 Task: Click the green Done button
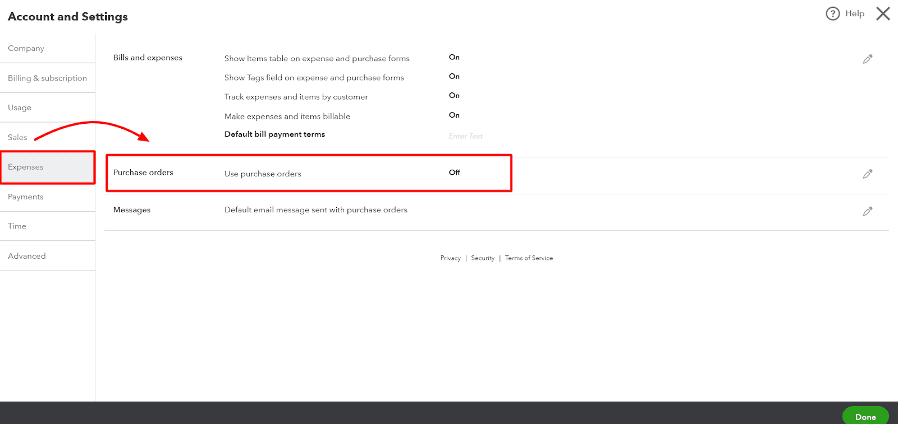tap(865, 416)
